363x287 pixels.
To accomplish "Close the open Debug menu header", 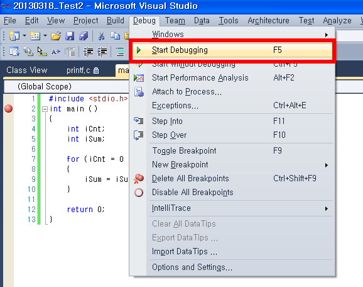I will (x=144, y=21).
